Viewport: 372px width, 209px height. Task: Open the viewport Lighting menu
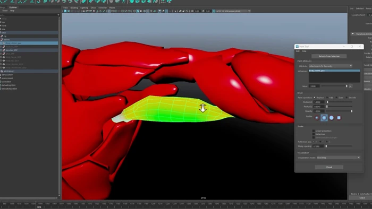click(84, 8)
